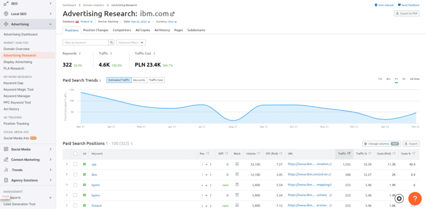Switch to the Pages tab
This screenshot has width=426, height=209.
178,30
